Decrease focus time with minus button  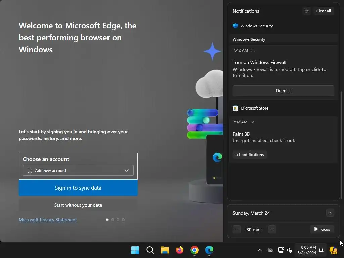click(x=237, y=229)
